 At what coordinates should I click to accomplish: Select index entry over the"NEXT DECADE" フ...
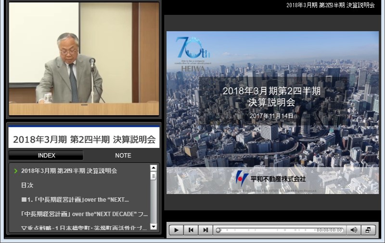click(85, 214)
